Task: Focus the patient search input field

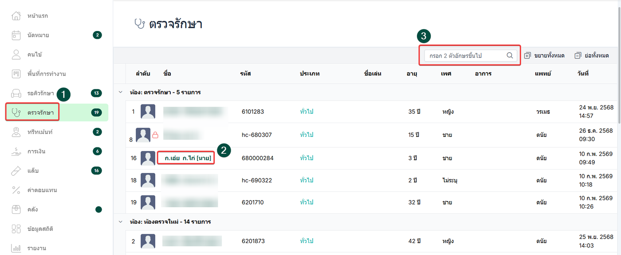Action: 466,55
